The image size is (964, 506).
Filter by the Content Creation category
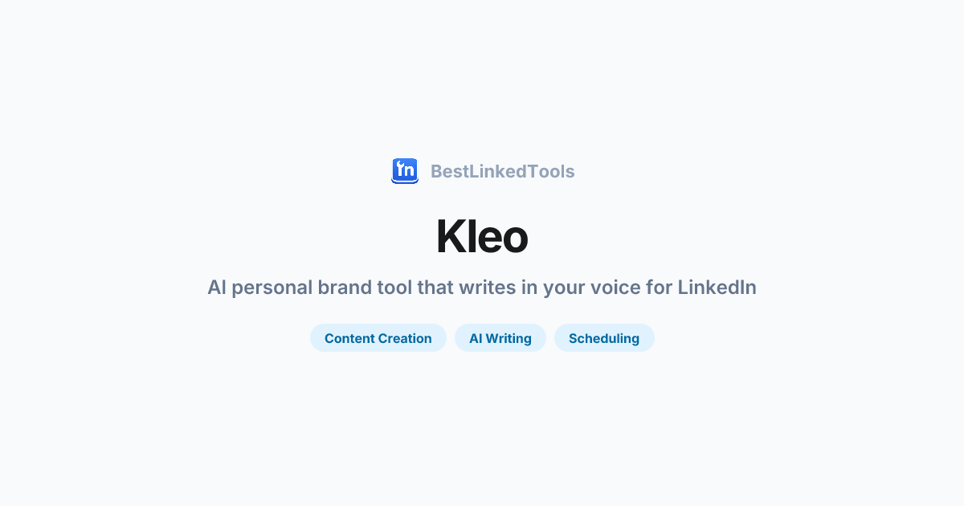[378, 338]
